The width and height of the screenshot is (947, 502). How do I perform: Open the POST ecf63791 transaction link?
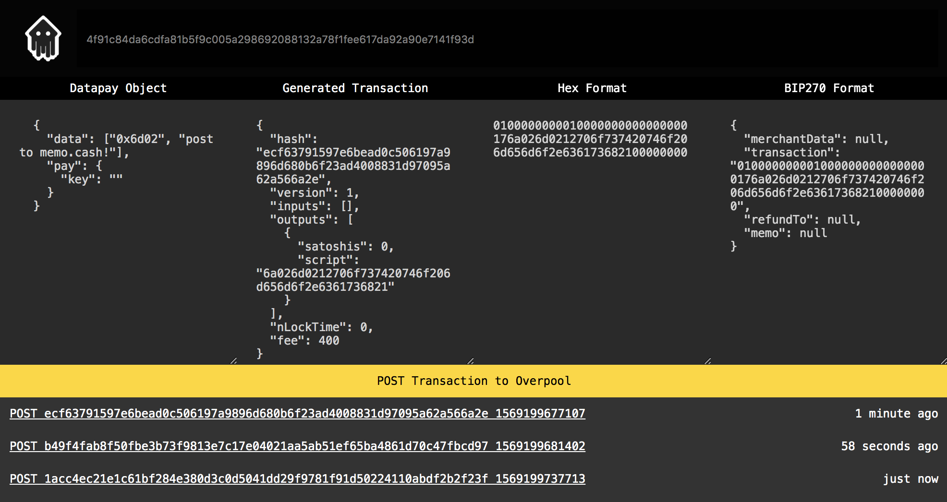[297, 413]
